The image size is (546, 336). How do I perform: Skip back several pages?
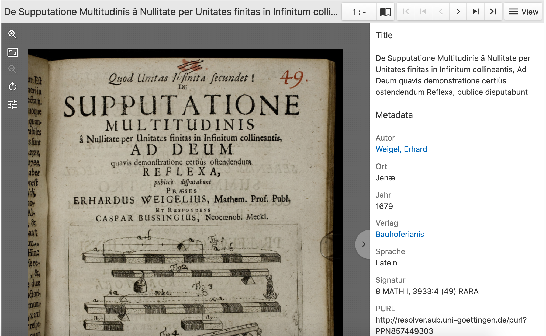(423, 12)
